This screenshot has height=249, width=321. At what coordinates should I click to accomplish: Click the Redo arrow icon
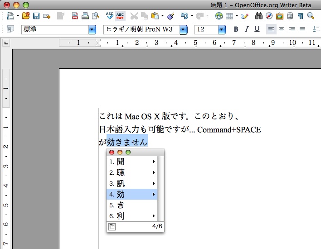tap(200, 16)
